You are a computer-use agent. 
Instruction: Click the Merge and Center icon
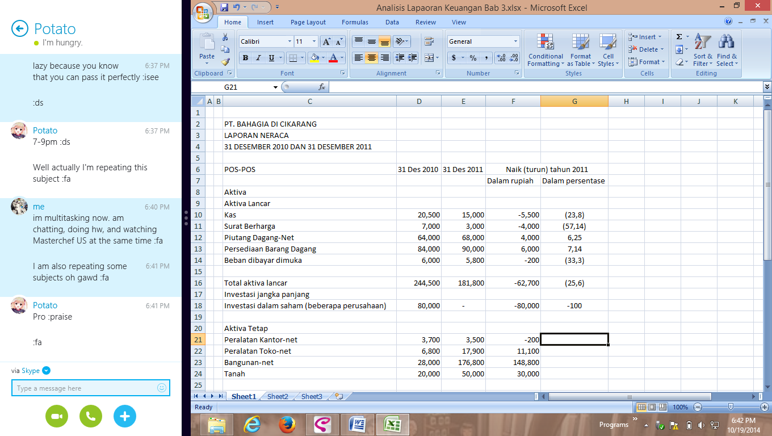(429, 58)
